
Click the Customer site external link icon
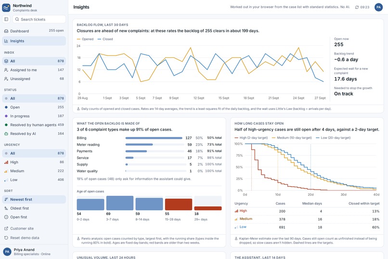tap(6, 229)
